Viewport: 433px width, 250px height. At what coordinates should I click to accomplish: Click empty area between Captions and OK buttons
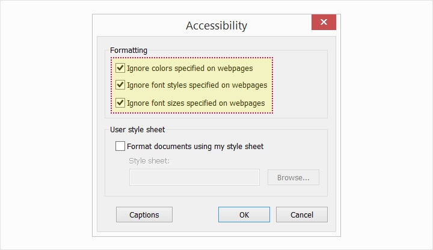195,215
